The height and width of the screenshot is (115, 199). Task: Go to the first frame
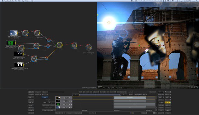(x=81, y=92)
